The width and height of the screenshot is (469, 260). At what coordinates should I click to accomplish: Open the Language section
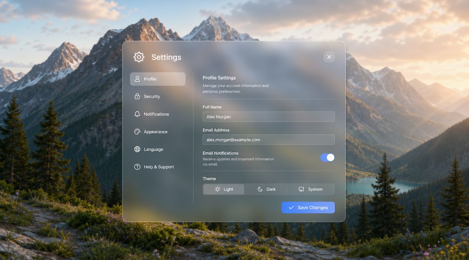(x=158, y=149)
